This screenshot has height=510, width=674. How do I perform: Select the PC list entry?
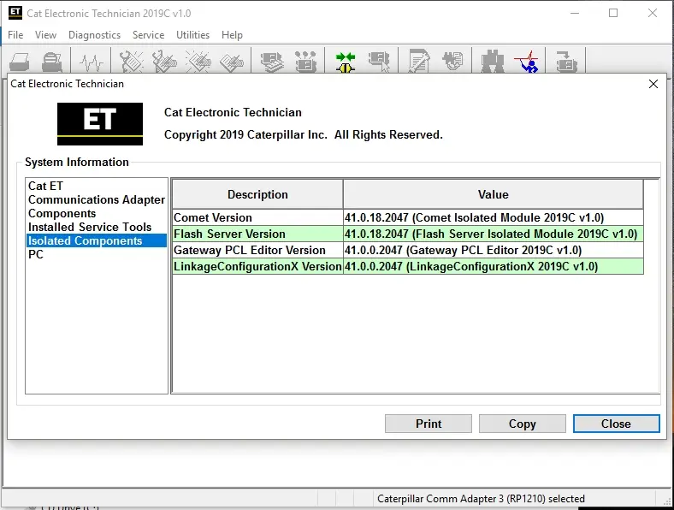[x=36, y=254]
